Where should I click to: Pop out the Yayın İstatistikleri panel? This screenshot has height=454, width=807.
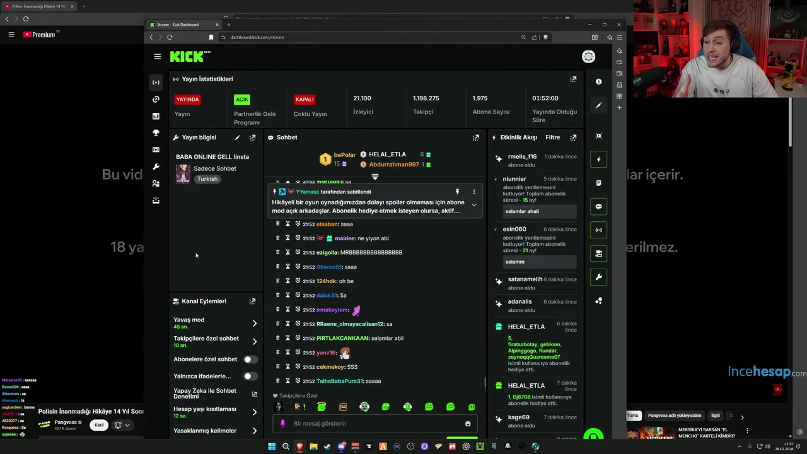573,79
